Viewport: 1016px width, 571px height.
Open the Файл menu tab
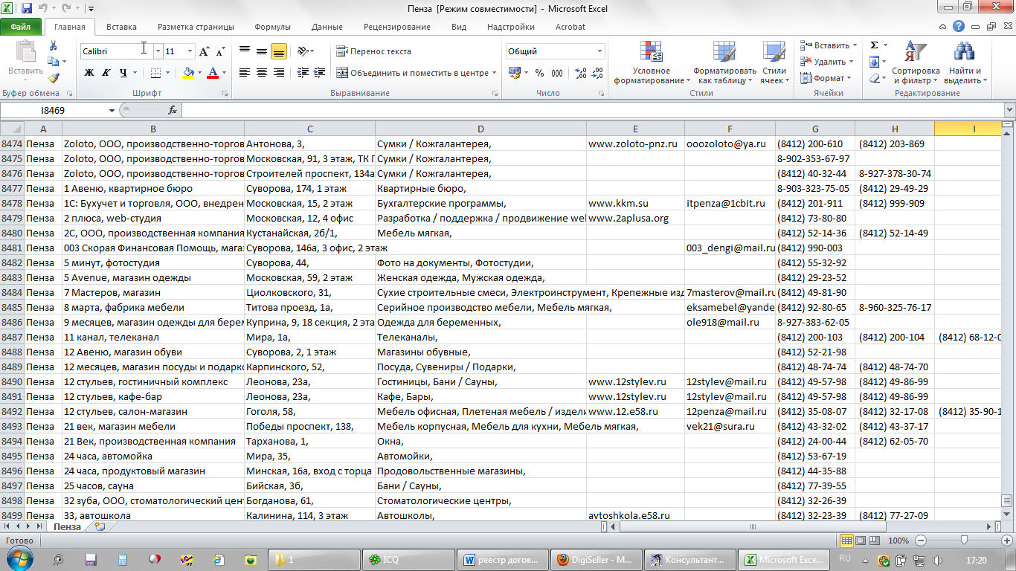[21, 27]
